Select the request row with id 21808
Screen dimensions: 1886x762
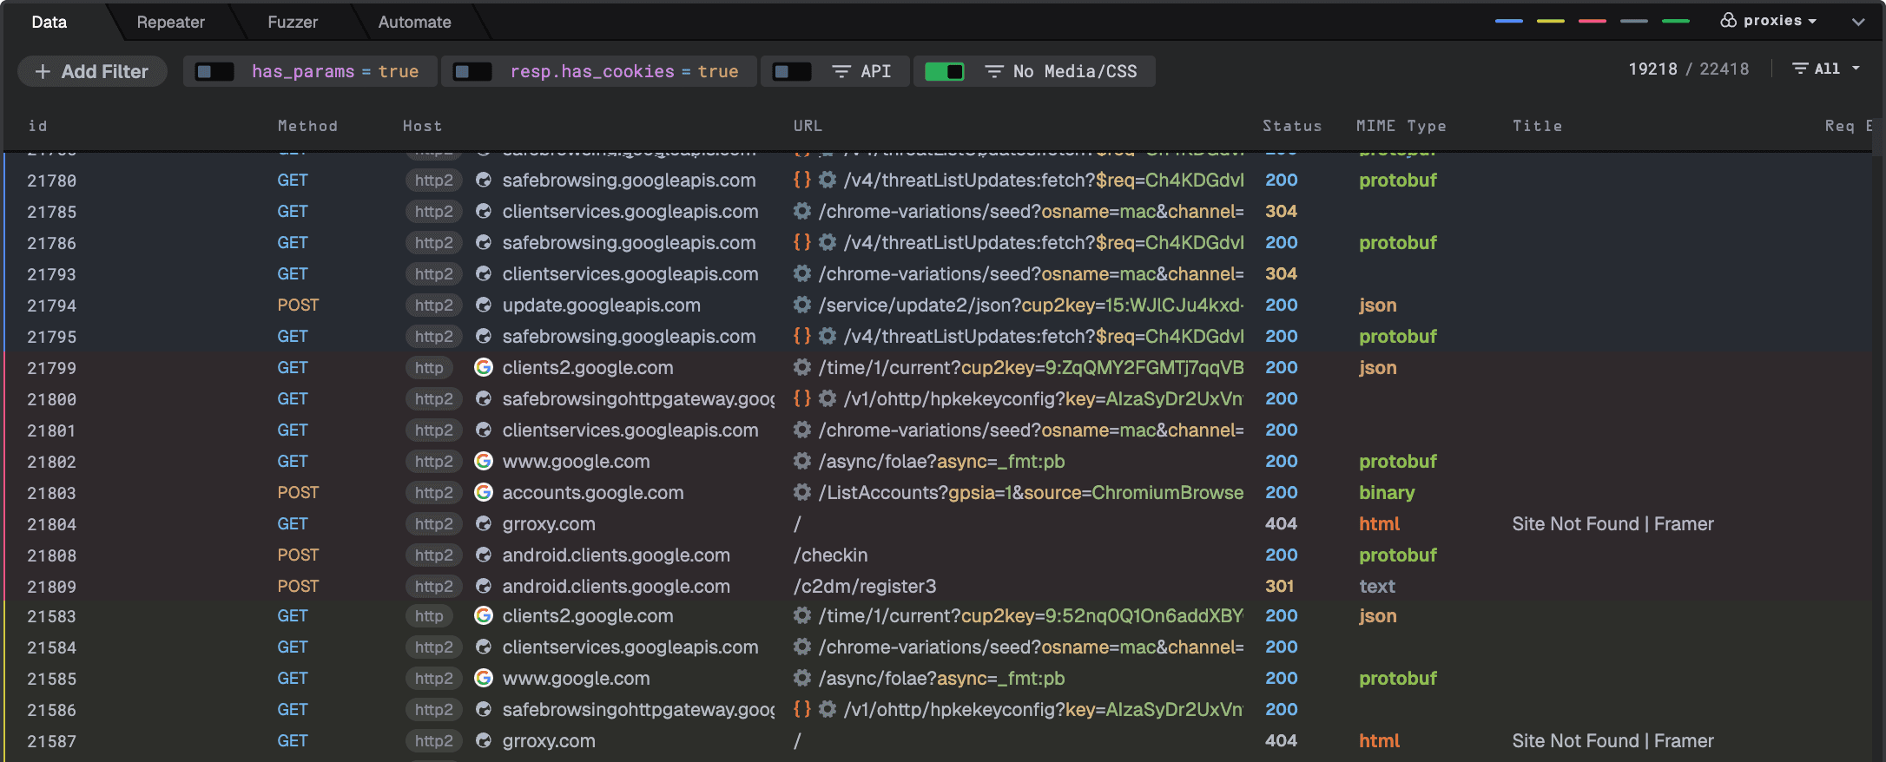52,555
